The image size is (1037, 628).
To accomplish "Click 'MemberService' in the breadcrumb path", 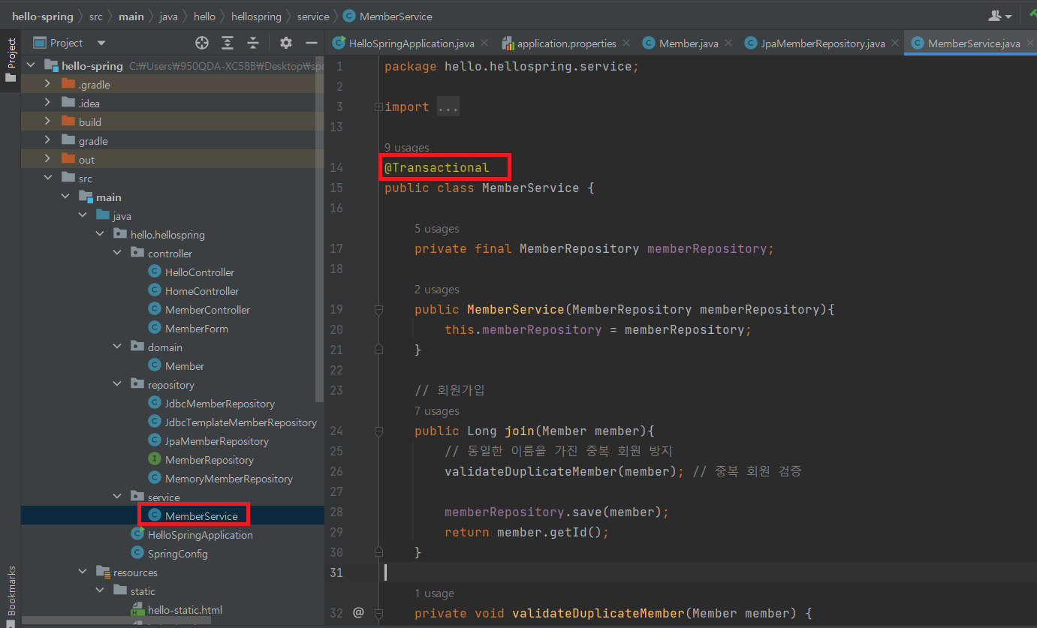I will point(396,16).
